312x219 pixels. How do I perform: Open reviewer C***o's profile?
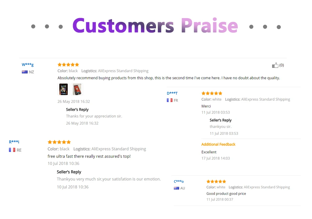click(x=179, y=181)
